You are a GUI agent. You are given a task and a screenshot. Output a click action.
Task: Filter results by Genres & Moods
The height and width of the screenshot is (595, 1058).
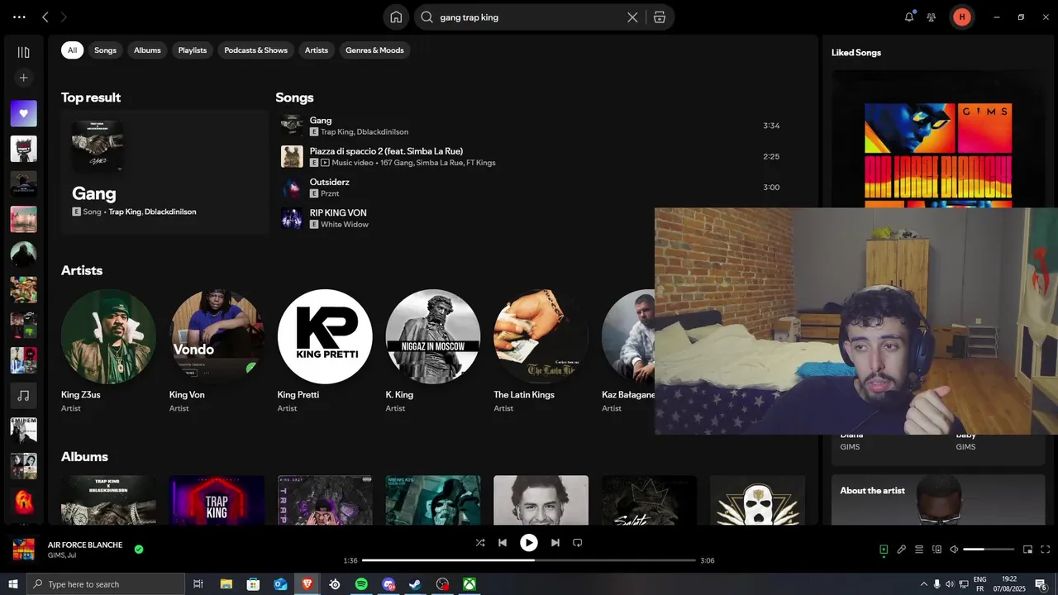point(374,50)
